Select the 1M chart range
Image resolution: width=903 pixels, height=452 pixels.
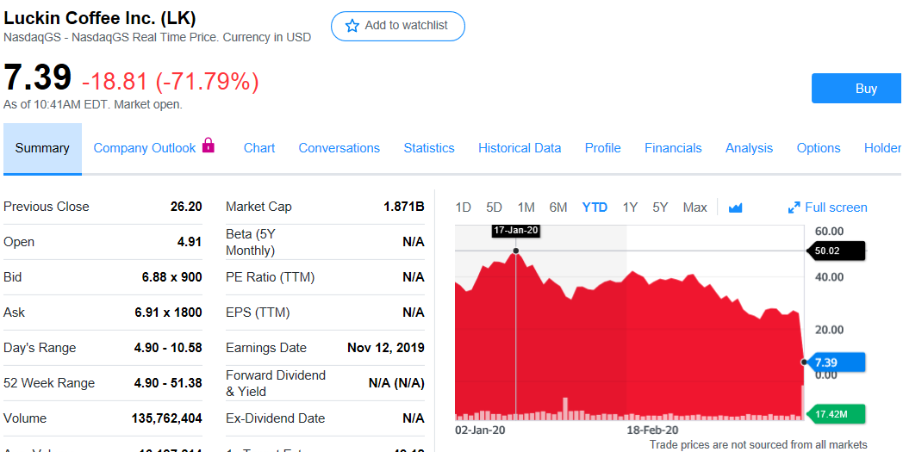[526, 207]
